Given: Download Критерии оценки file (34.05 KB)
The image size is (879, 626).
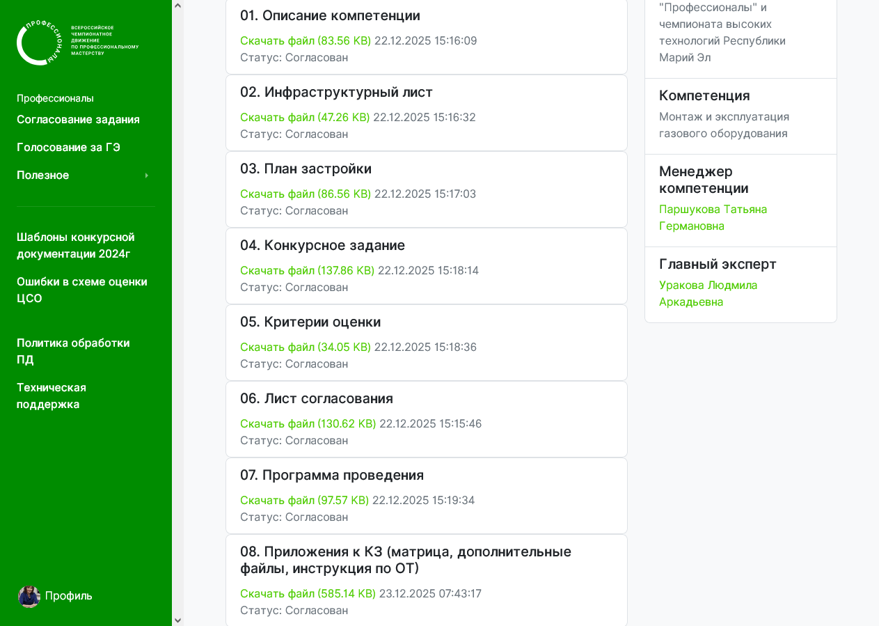Looking at the screenshot, I should (x=305, y=347).
